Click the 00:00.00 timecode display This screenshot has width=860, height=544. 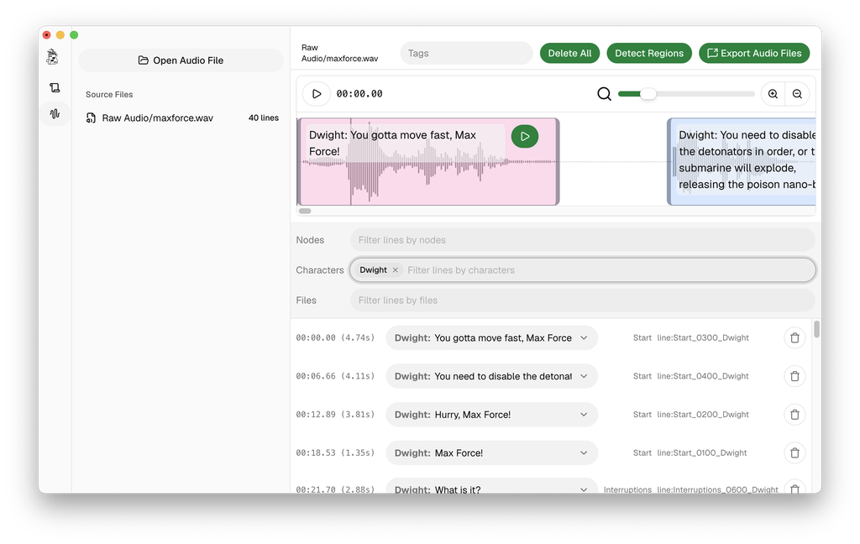pos(359,94)
